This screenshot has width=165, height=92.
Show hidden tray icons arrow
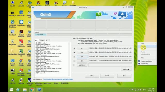pos(129,90)
